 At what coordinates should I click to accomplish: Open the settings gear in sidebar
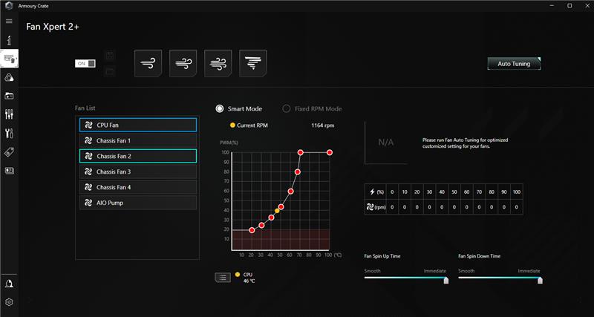coord(9,302)
